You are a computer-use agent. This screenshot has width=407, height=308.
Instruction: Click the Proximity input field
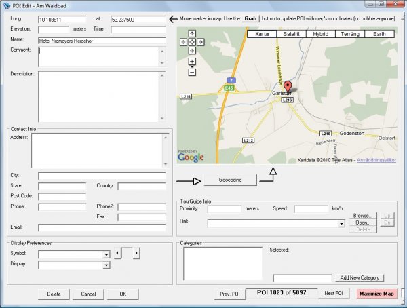point(225,209)
